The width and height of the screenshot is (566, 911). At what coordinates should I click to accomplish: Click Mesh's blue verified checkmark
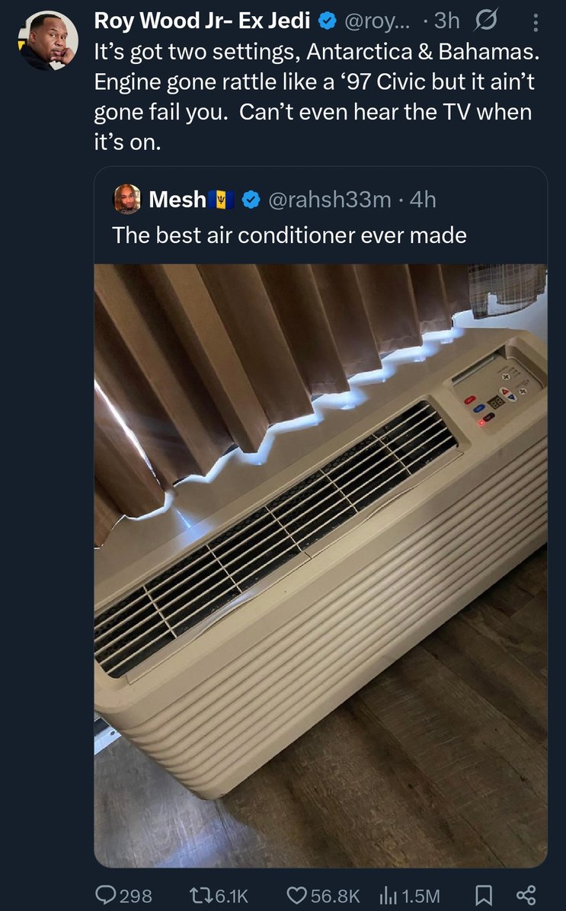pos(251,200)
